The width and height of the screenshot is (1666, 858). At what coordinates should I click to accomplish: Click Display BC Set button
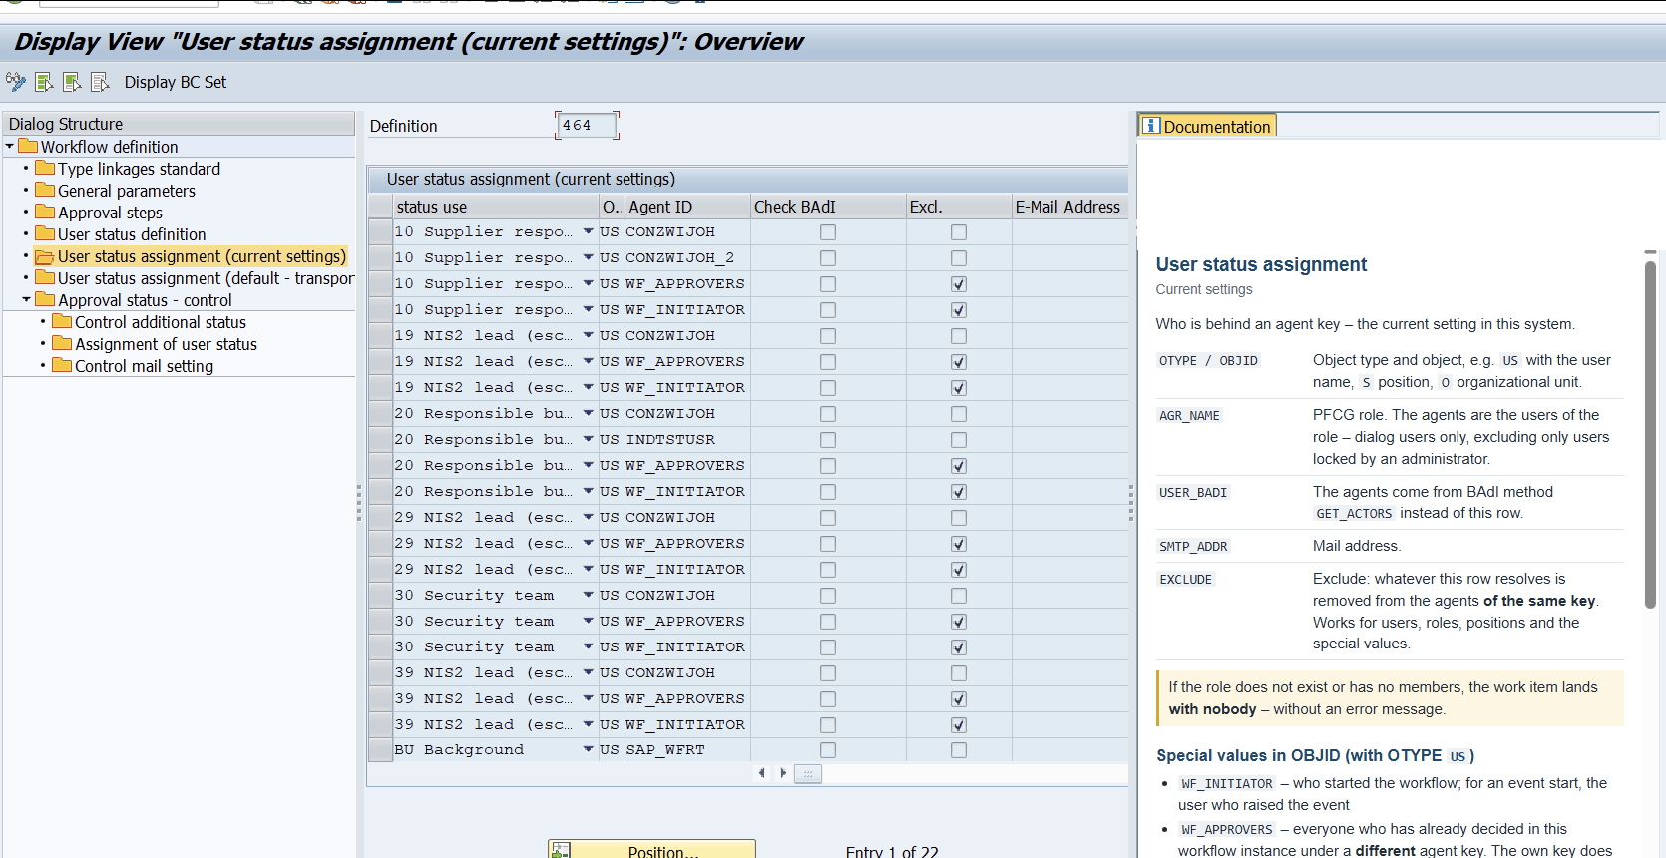(176, 82)
